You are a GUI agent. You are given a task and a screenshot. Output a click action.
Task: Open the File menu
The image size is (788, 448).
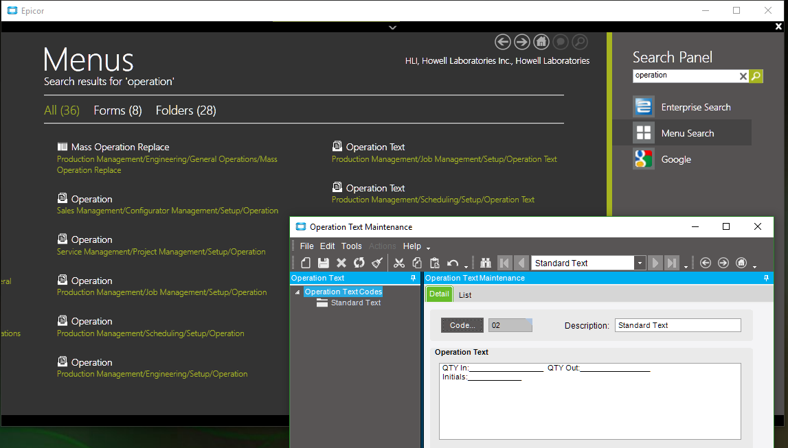tap(306, 246)
